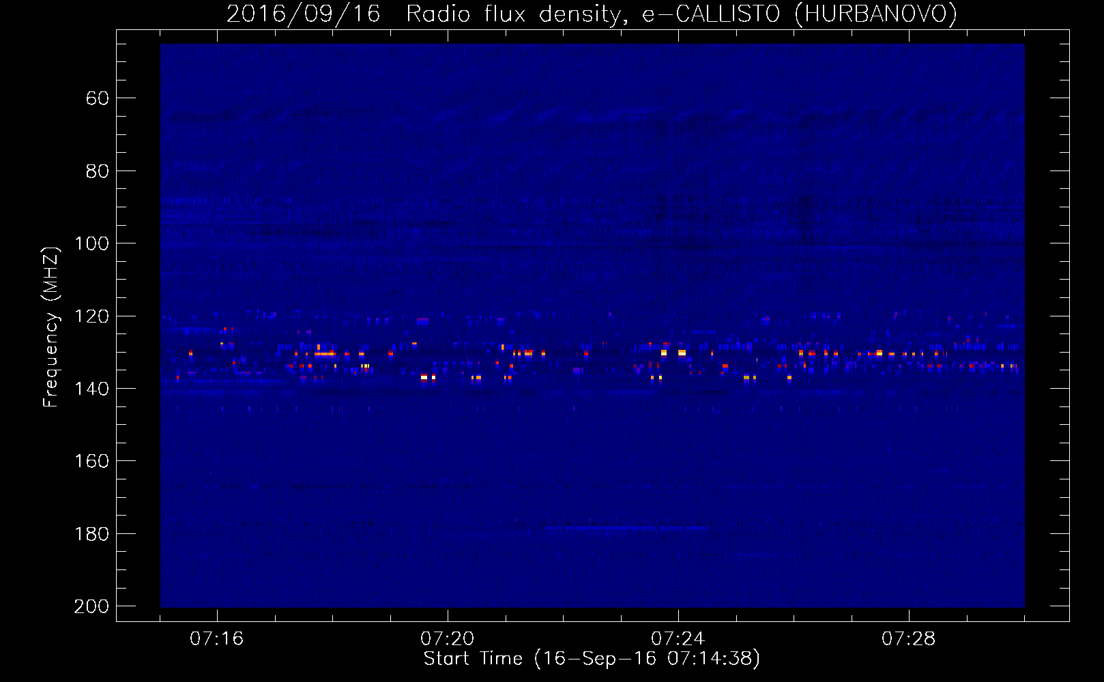Click the plot title "2016/09/16 Radio flux density, e-CALLISTO (HURBANOVO)"
Viewport: 1104px width, 682px height.
tap(592, 14)
